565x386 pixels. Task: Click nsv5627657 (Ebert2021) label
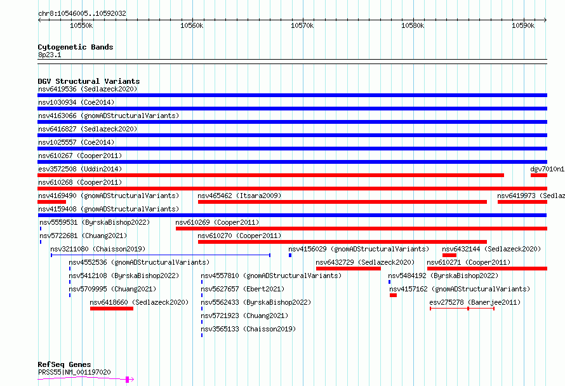click(x=243, y=289)
